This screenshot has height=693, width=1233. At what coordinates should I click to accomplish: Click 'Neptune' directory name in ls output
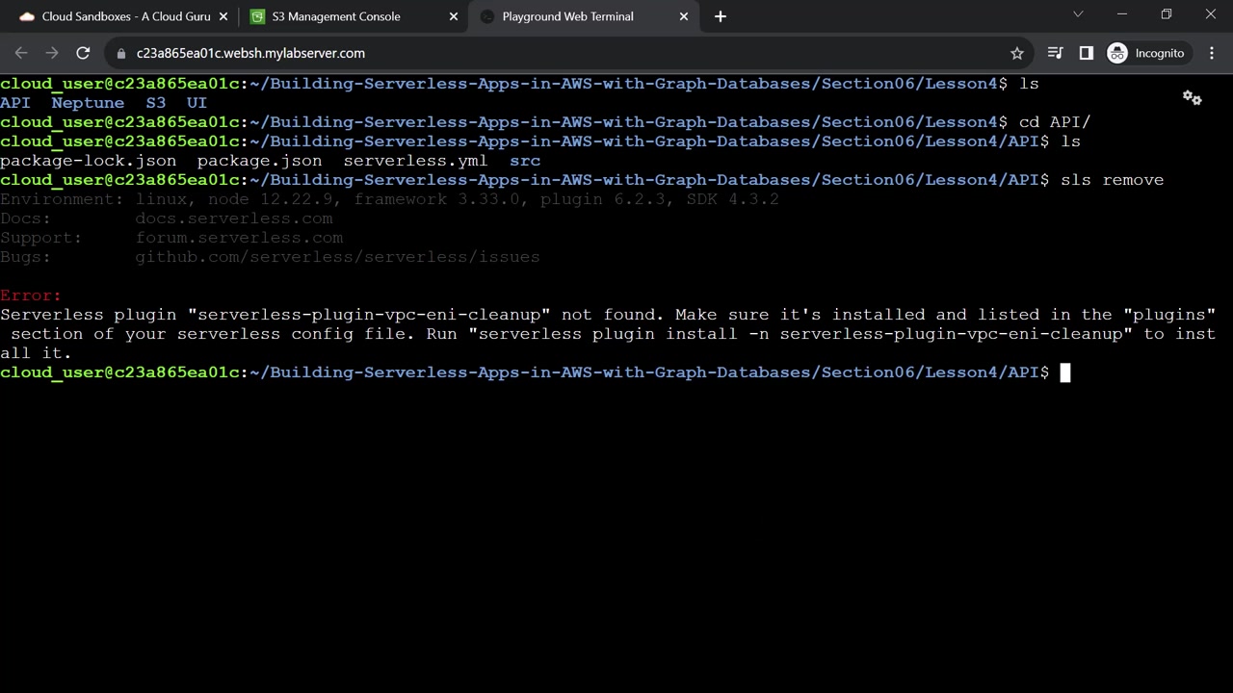(x=88, y=103)
